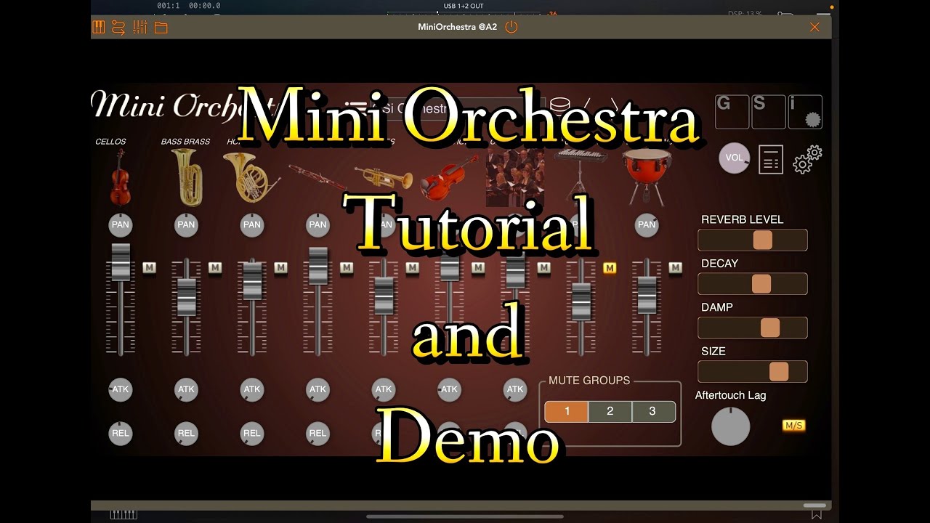Select mute group 2
930x523 pixels.
[x=610, y=412]
